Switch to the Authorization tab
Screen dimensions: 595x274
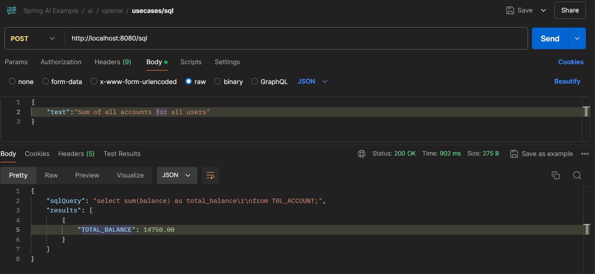(61, 62)
